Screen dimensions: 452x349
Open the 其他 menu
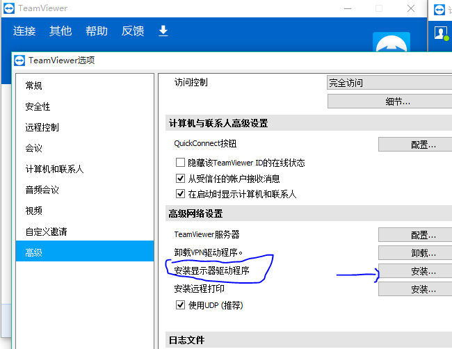point(60,31)
